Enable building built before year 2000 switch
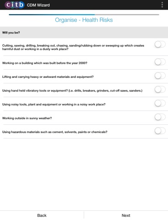The image size is (168, 220). point(160,62)
